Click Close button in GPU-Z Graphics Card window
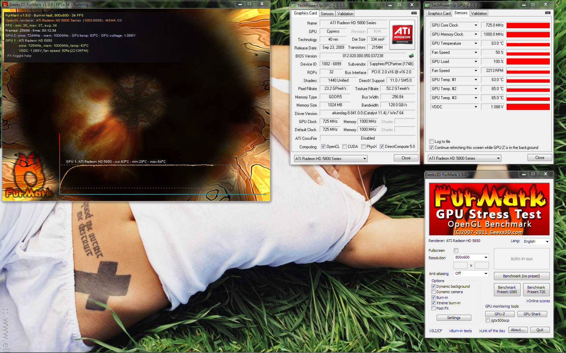This screenshot has width=566, height=353. click(406, 158)
